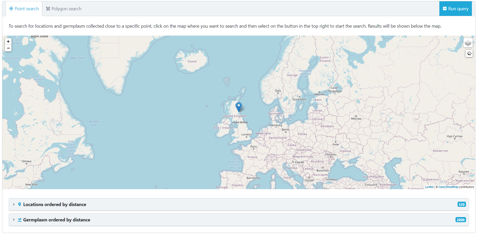Click on Ísland label on the map
The image size is (478, 236).
click(x=192, y=61)
